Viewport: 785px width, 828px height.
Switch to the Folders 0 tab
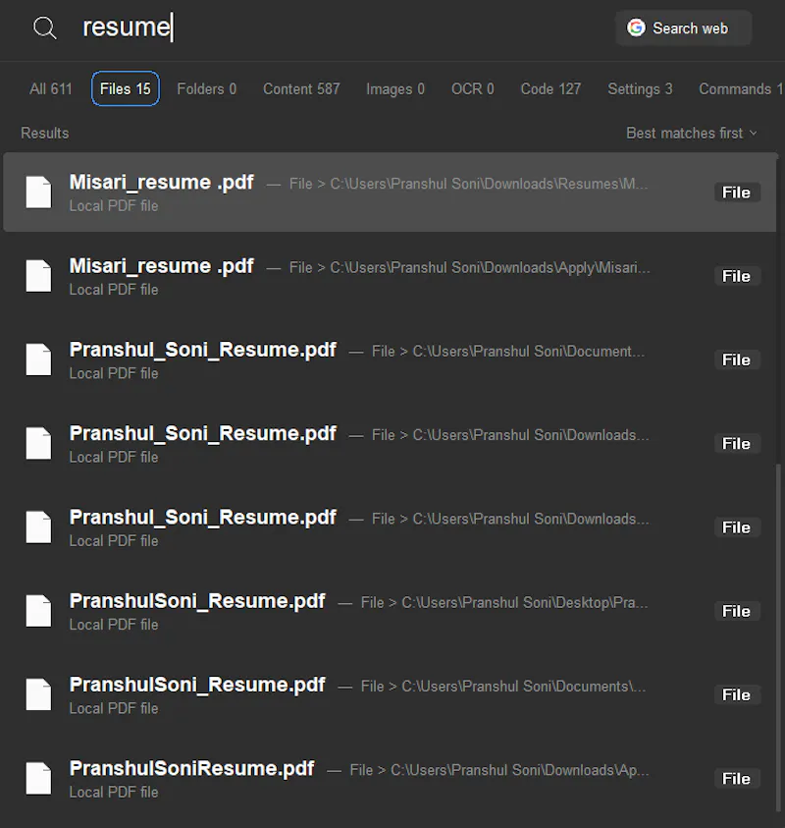207,88
